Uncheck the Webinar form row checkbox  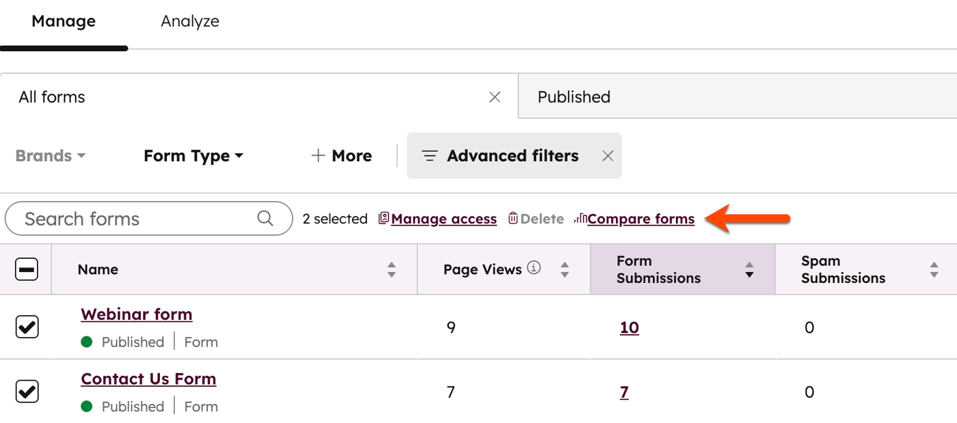(x=26, y=327)
